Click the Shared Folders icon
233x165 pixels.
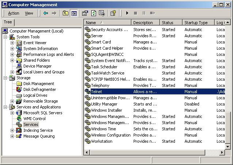click(19, 60)
